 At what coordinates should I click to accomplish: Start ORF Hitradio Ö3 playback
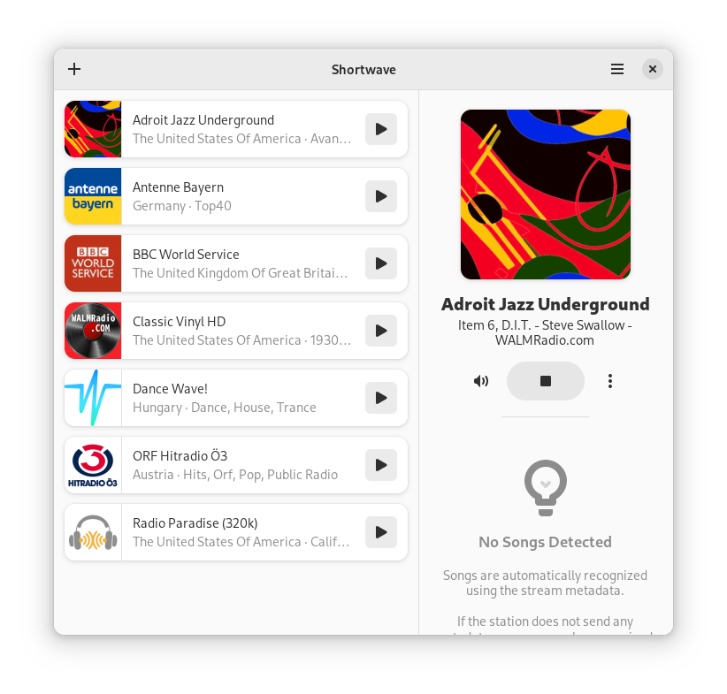(x=381, y=465)
